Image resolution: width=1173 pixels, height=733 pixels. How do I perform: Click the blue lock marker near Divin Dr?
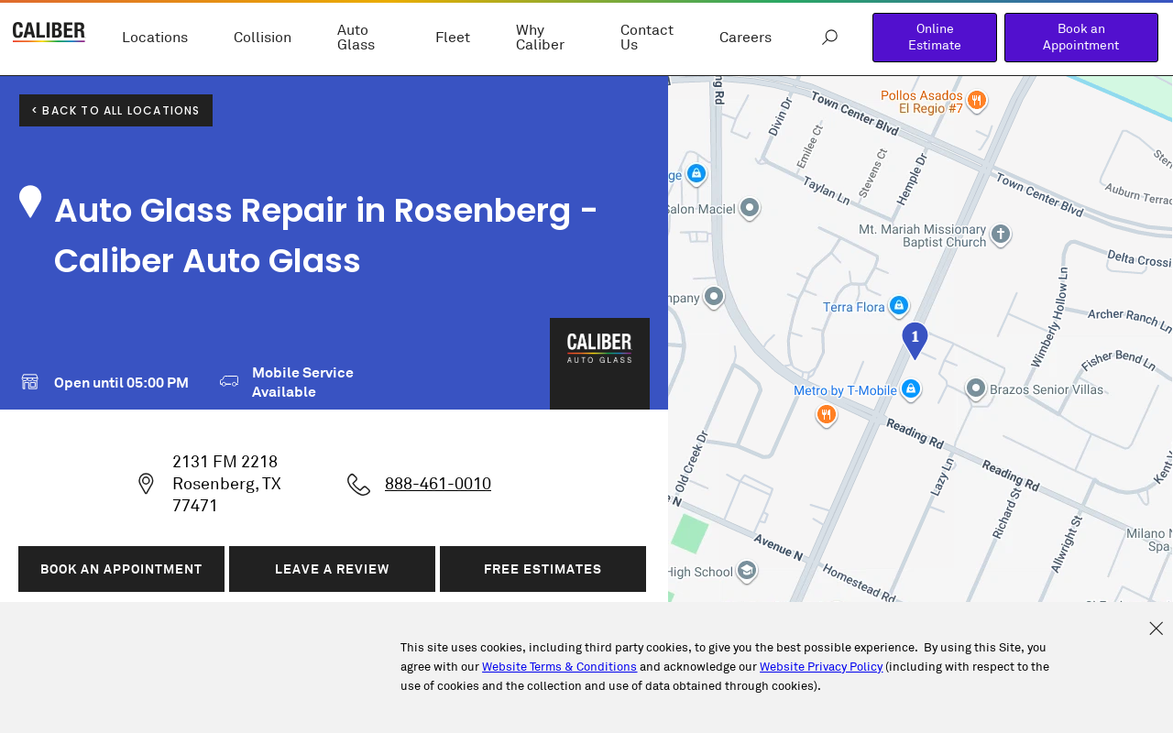(x=696, y=173)
